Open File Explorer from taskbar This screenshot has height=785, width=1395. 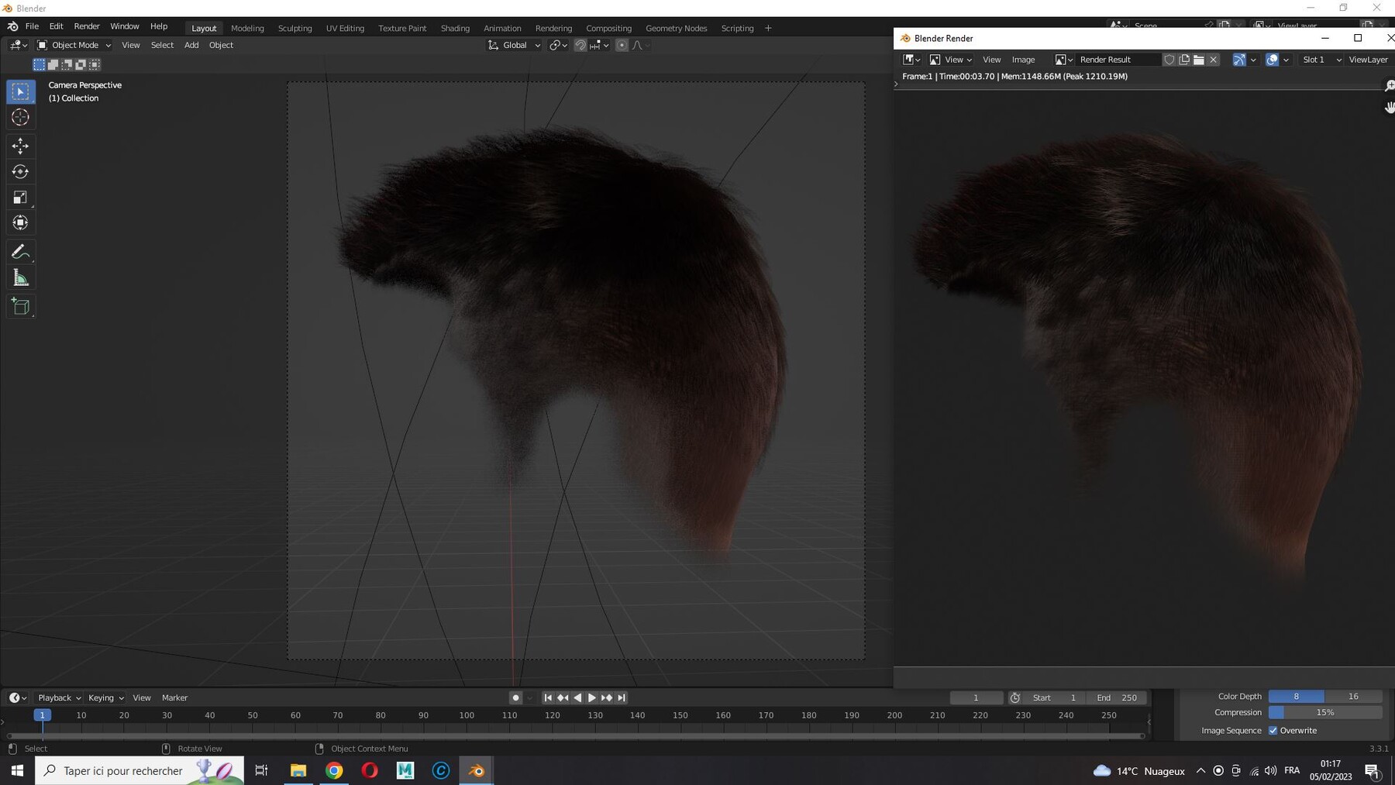tap(298, 770)
